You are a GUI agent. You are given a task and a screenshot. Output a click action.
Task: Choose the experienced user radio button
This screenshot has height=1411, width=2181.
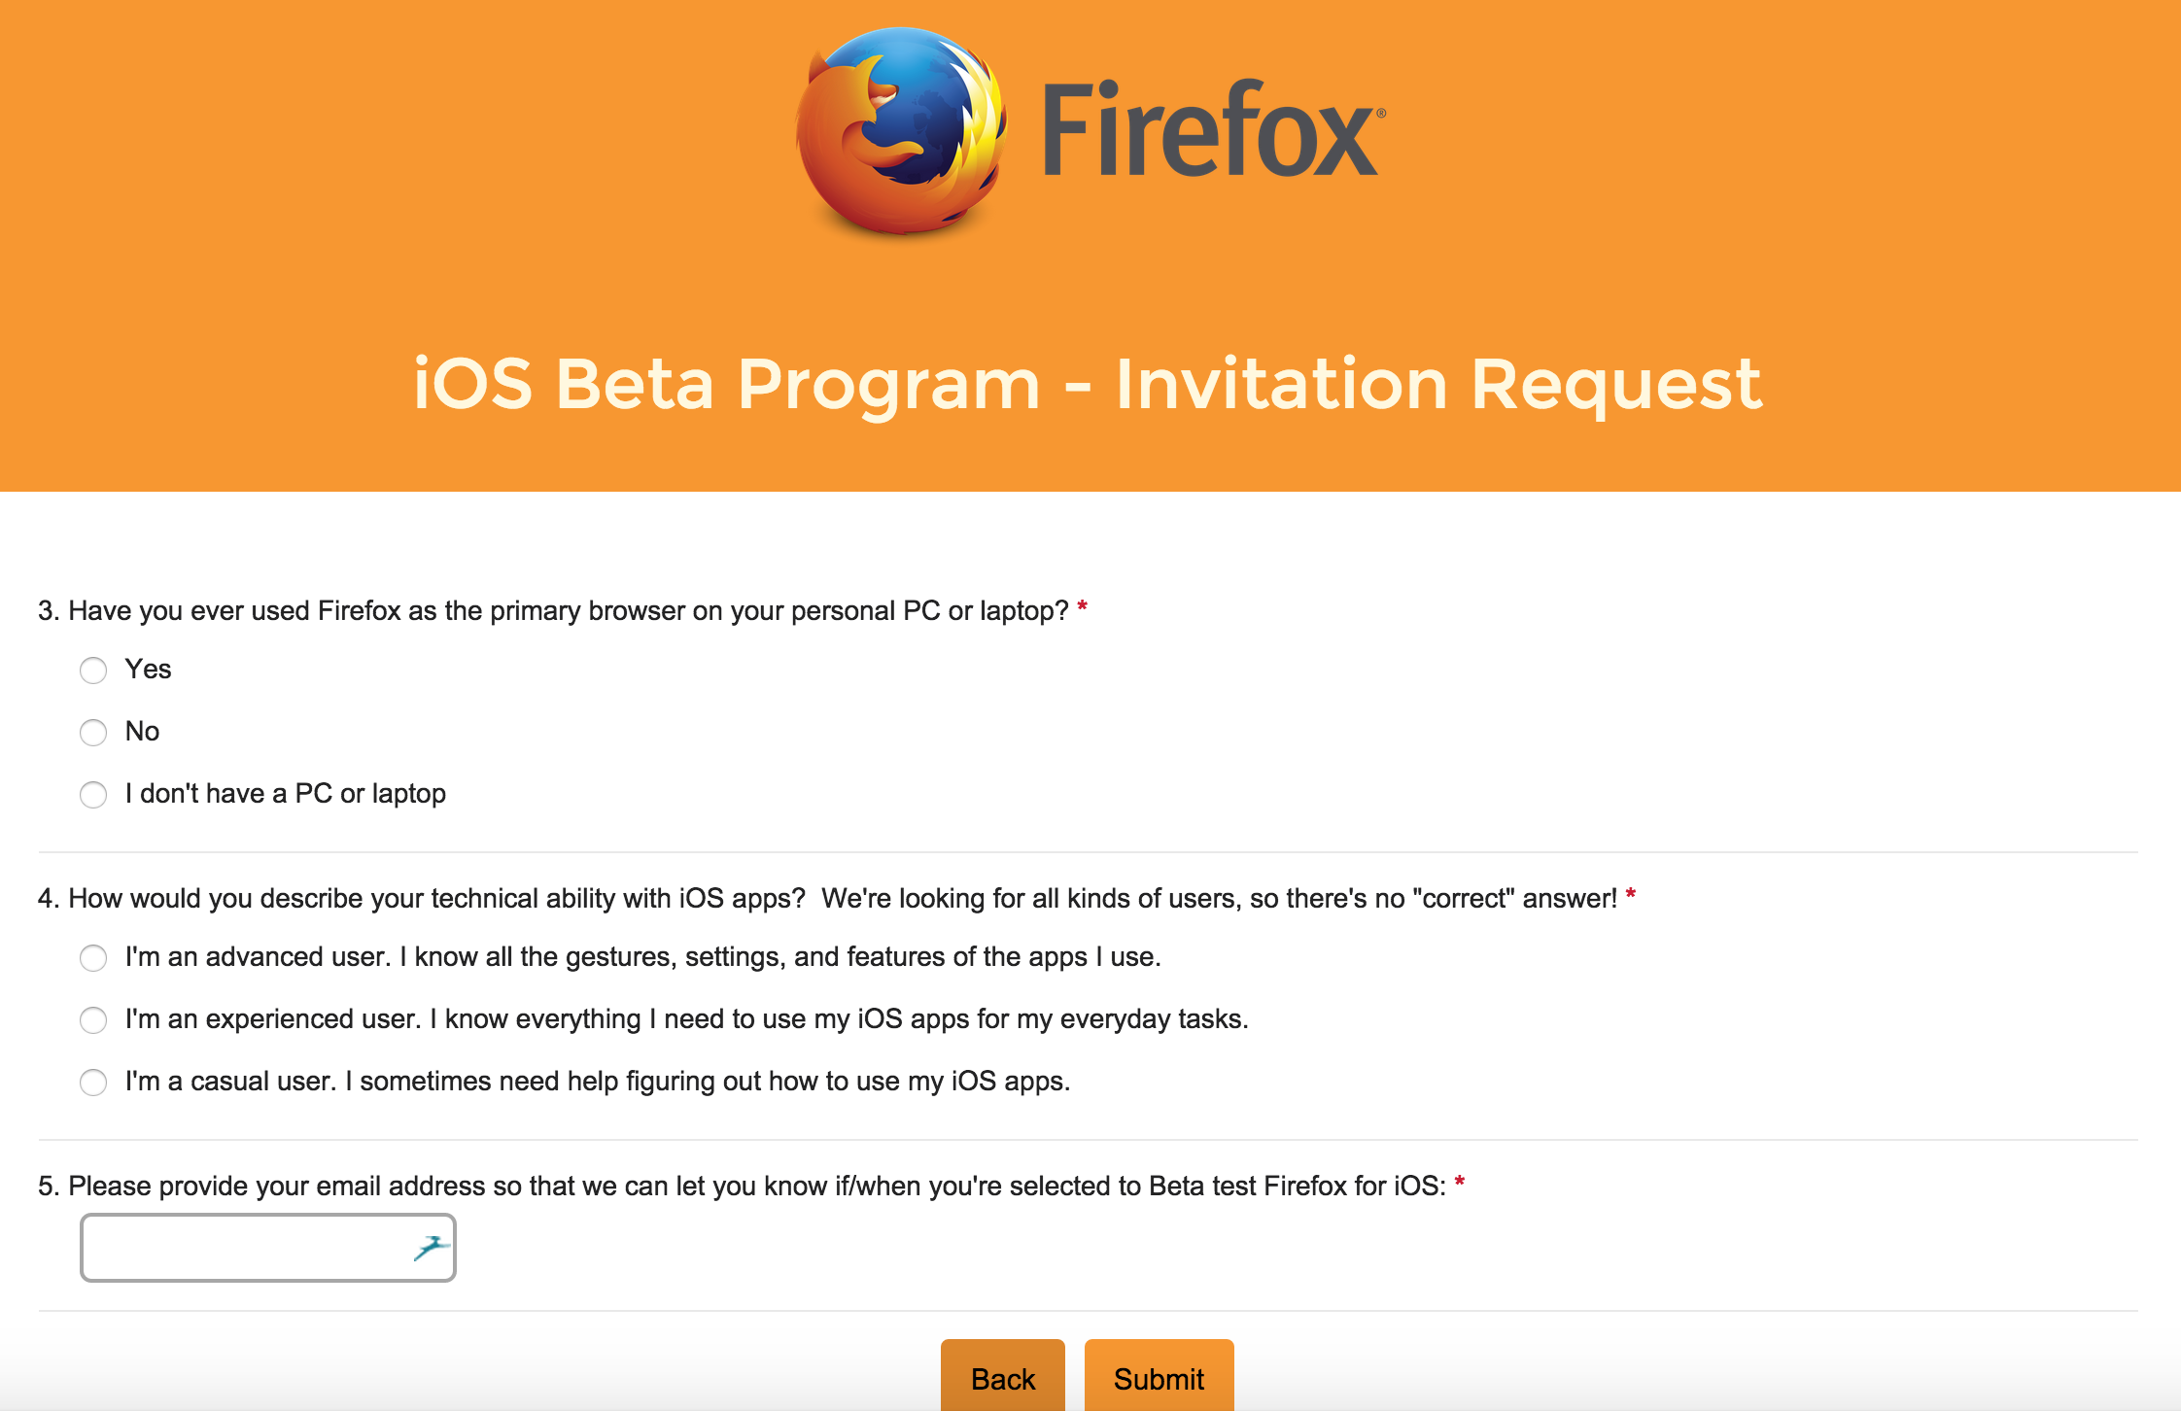[x=93, y=1020]
